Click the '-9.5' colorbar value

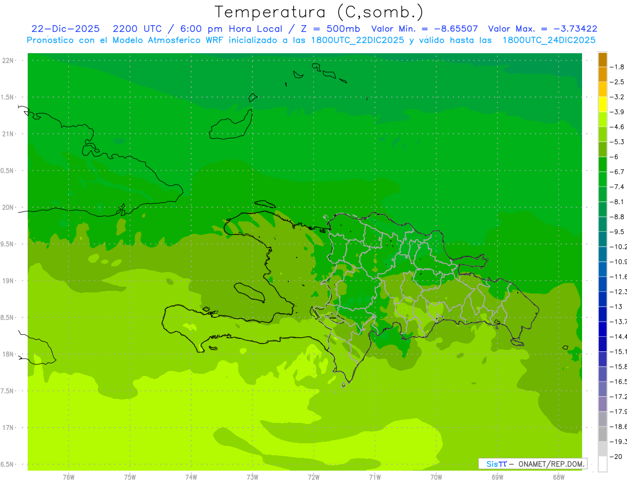pos(618,232)
